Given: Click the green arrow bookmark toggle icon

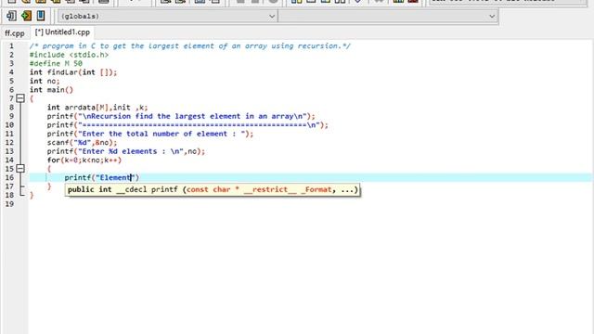Looking at the screenshot, I should pos(26,16).
